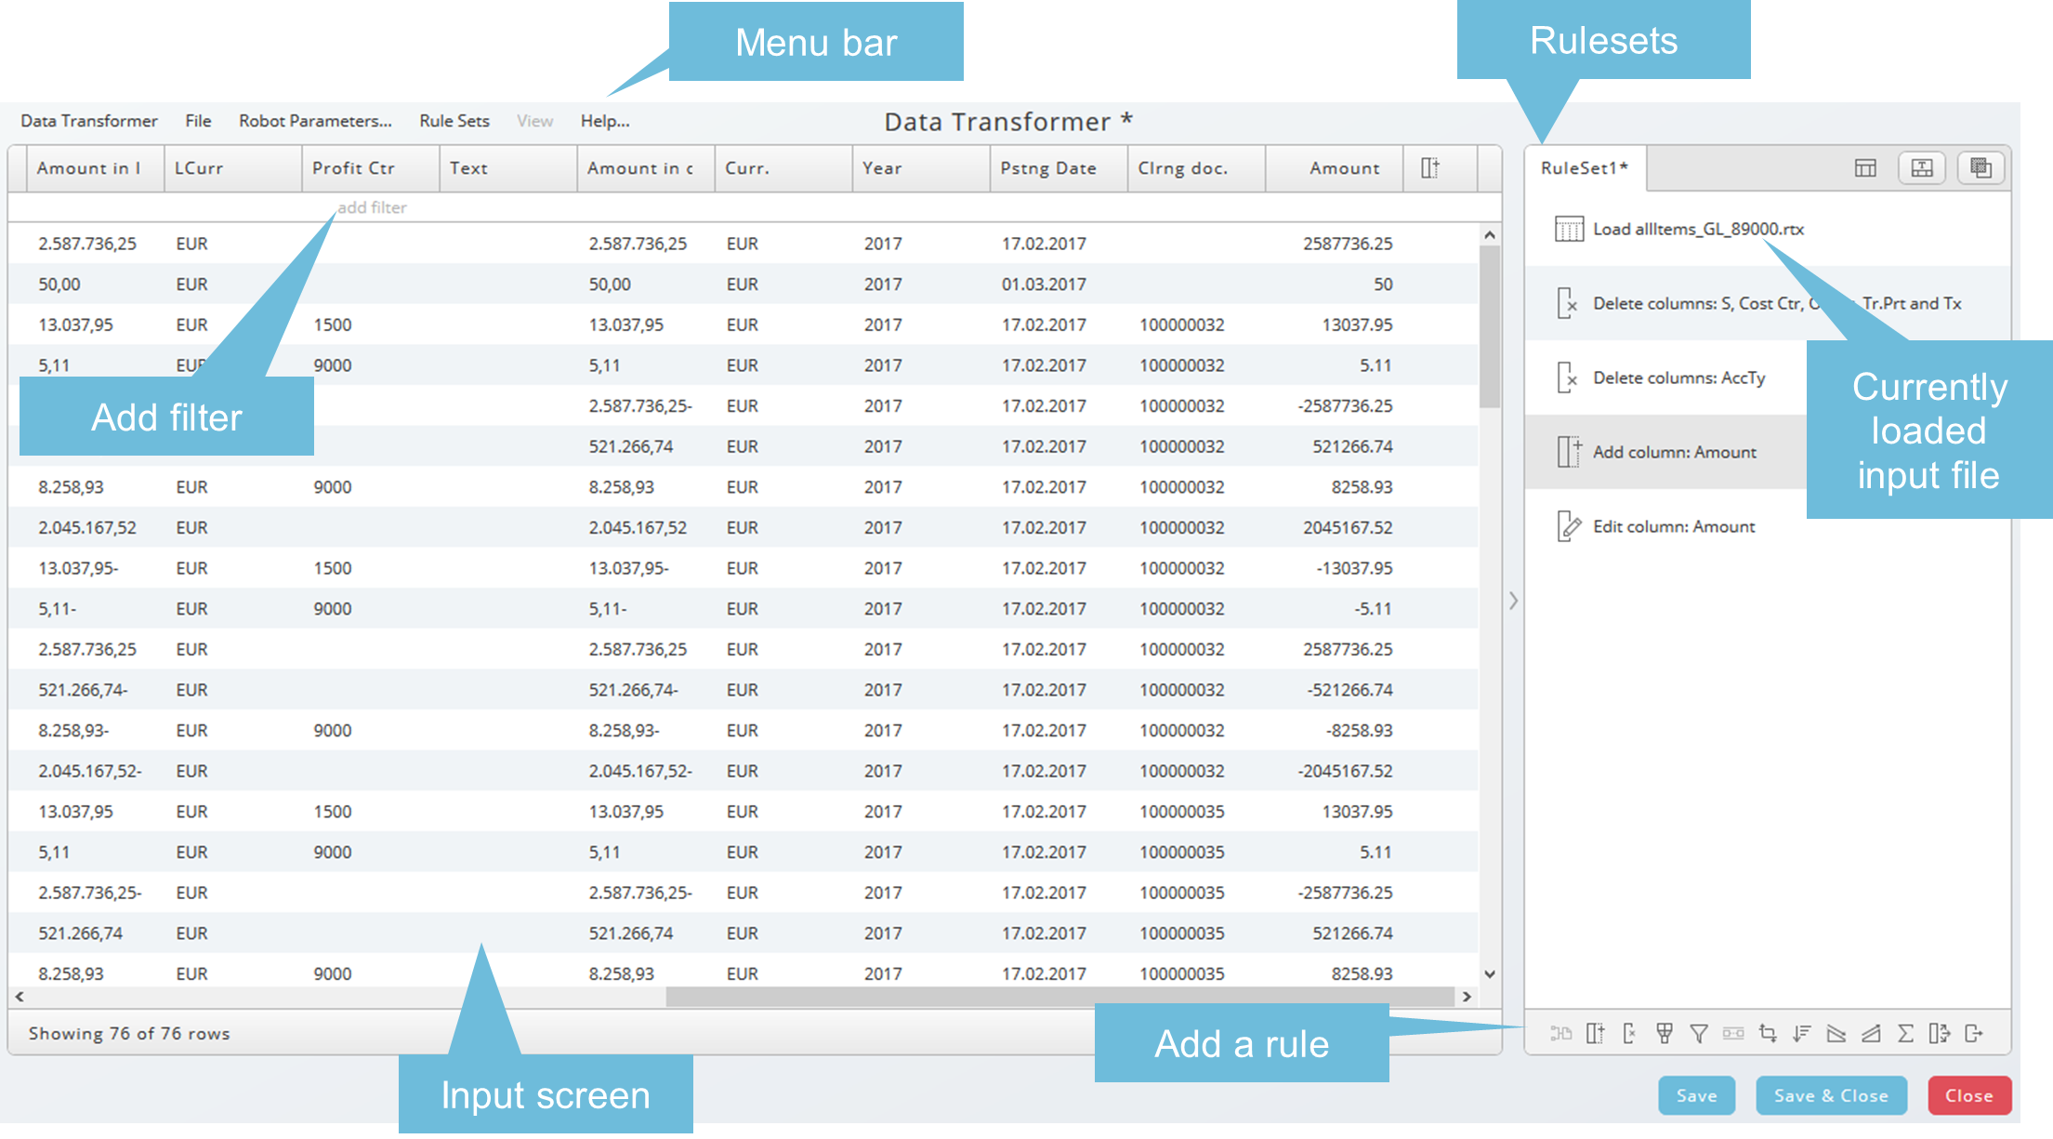Click the sigma sum rule icon
The height and width of the screenshot is (1139, 2053).
1905,1034
